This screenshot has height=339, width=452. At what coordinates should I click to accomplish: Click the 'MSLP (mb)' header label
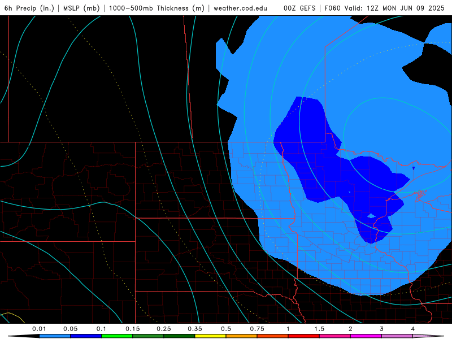(81, 8)
